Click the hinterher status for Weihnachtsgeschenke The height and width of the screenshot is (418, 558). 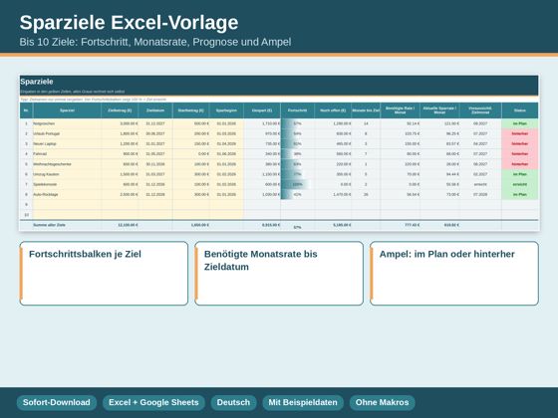[x=520, y=164]
